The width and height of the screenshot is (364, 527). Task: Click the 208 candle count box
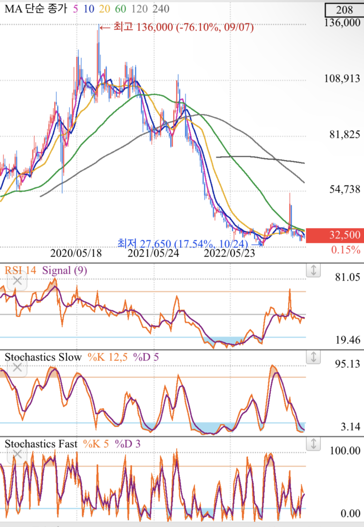point(344,10)
